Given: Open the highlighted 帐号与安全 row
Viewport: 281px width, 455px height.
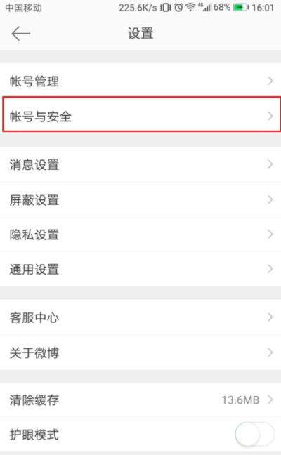Looking at the screenshot, I should [142, 114].
